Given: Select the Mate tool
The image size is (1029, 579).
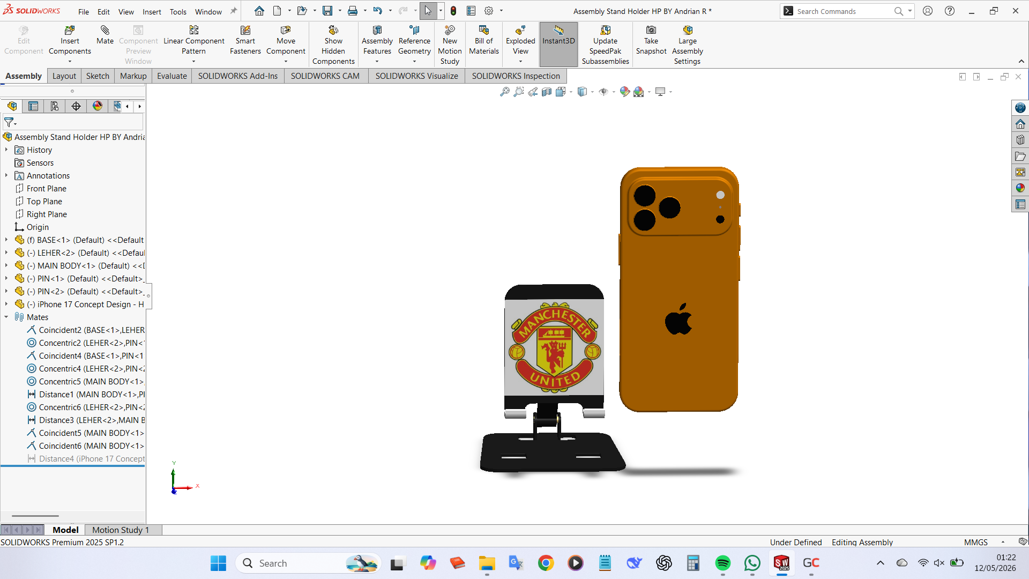Looking at the screenshot, I should tap(105, 35).
